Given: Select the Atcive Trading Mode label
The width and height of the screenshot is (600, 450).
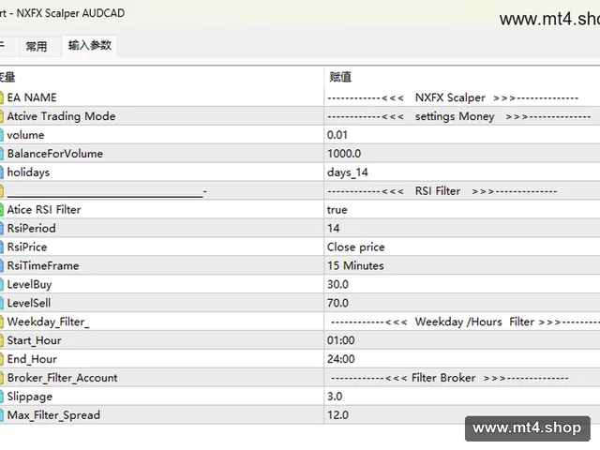Looking at the screenshot, I should tap(61, 116).
